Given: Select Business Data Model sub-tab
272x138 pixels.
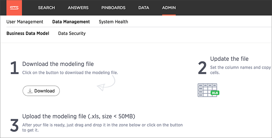Looking at the screenshot, I should 28,33.
